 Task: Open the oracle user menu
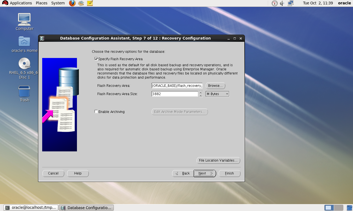tap(344, 3)
